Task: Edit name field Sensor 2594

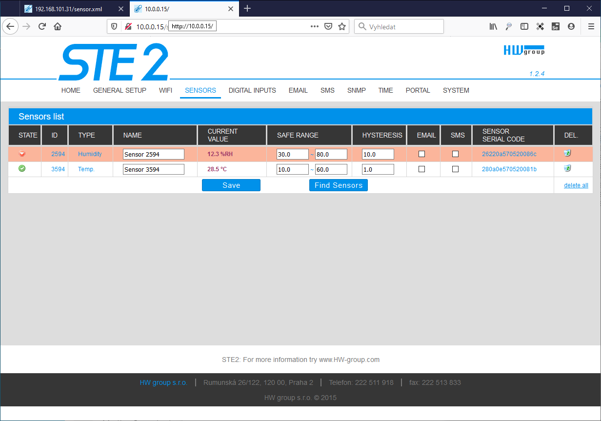Action: [x=154, y=154]
